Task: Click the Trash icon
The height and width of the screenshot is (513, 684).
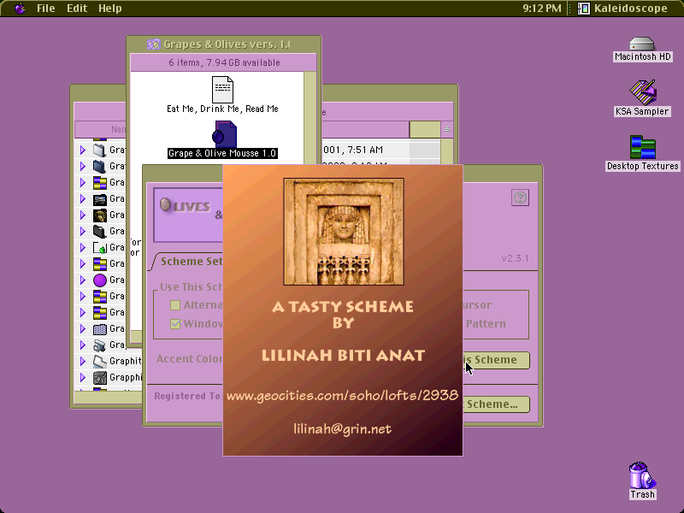Action: coord(642,476)
